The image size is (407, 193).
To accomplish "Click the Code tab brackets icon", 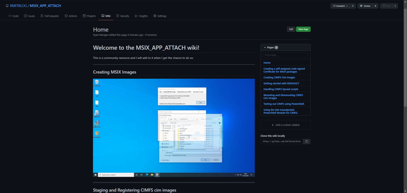I will pos(10,16).
